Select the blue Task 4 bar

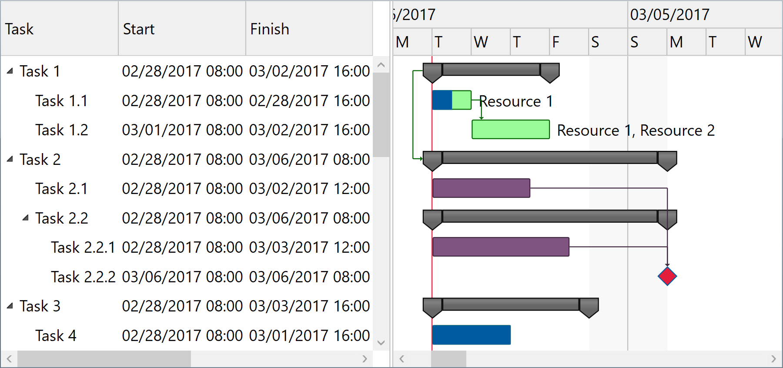point(472,335)
